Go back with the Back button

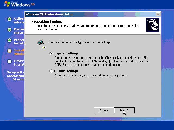coord(104,110)
